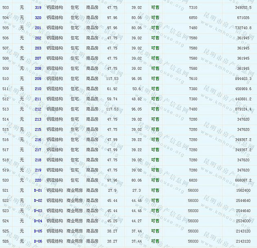Select row number 513 cell
Screen dimensions: 257x248
point(5,109)
